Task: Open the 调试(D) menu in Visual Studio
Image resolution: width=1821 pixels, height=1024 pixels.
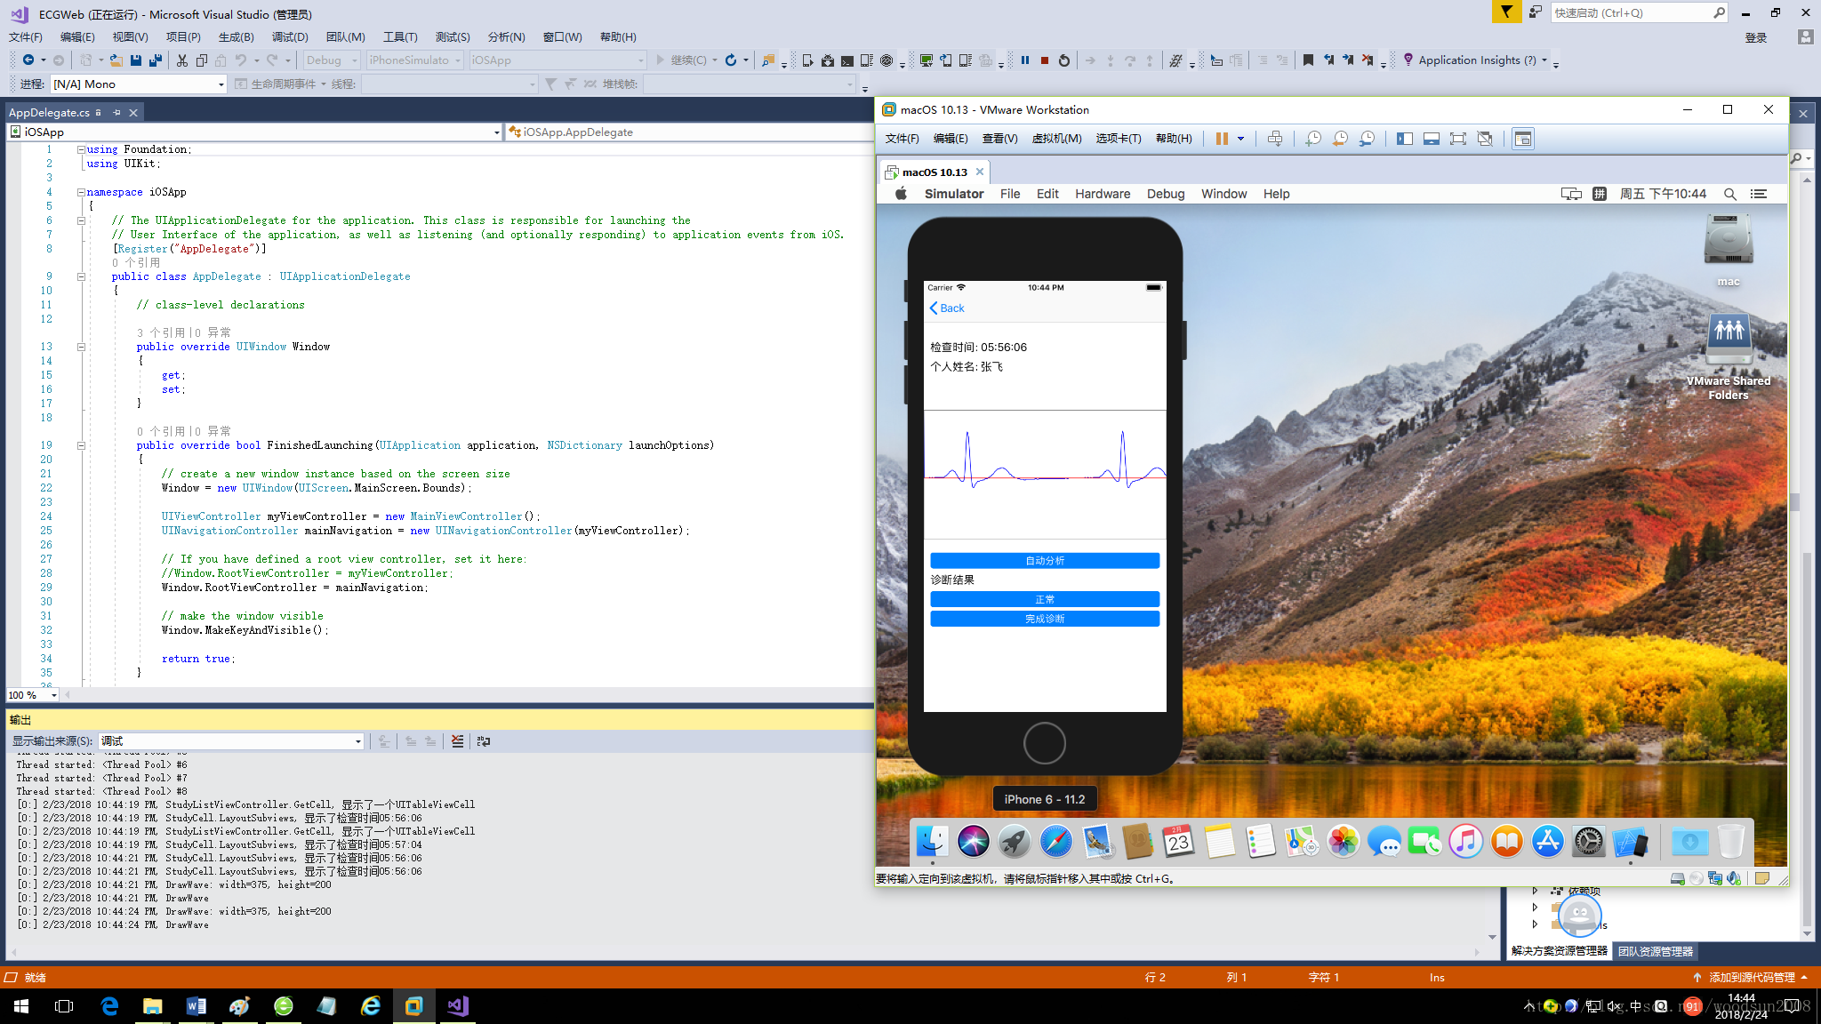Action: (x=290, y=37)
